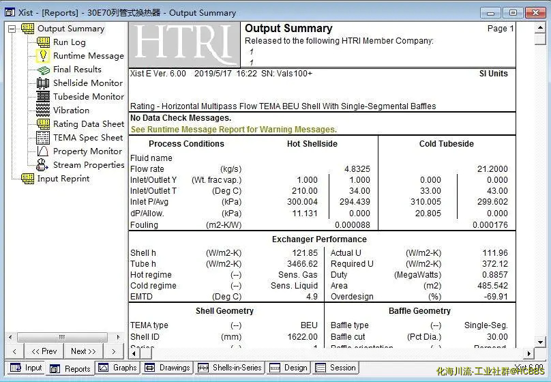Open the Runtime Message report
Image resolution: width=551 pixels, height=382 pixels.
(89, 56)
